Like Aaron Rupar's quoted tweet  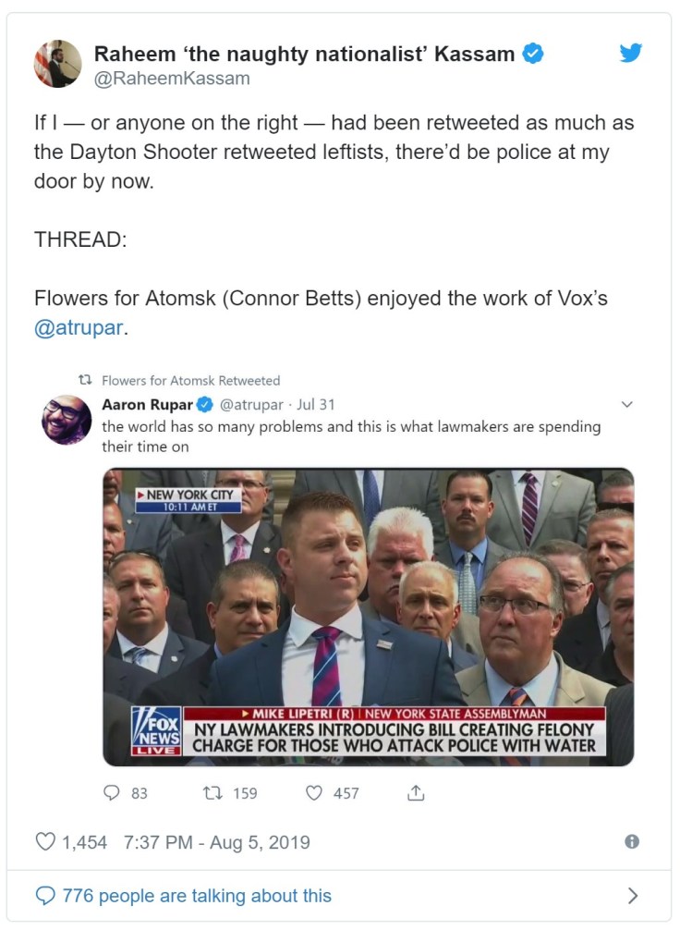point(314,792)
